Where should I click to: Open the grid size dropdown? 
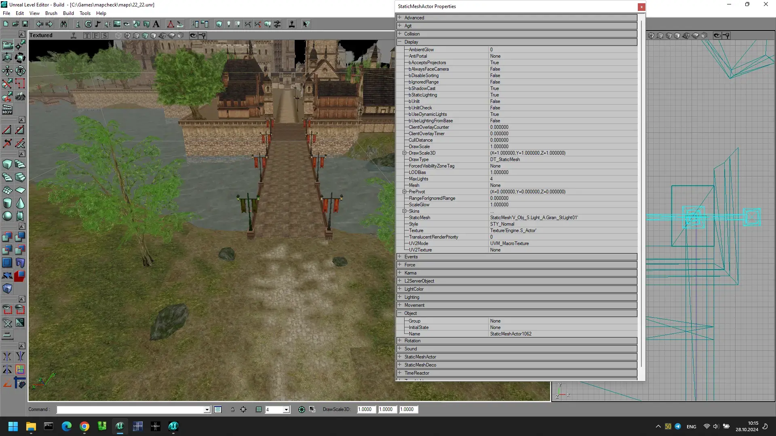coord(286,410)
